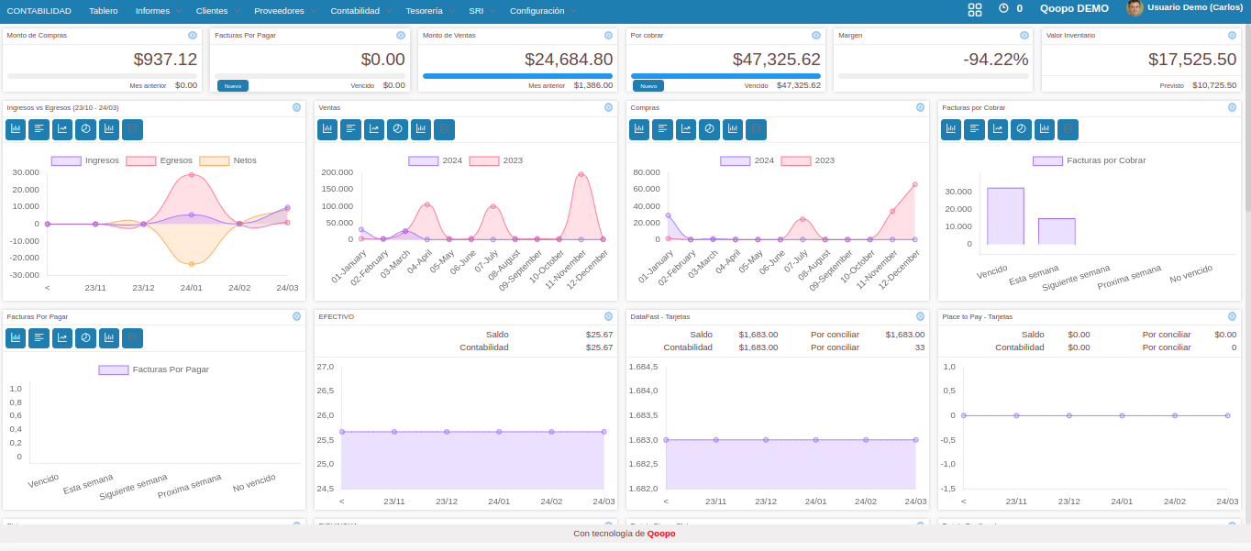The image size is (1251, 551).
Task: Switch the Ventas chart to pie view
Action: coord(397,129)
